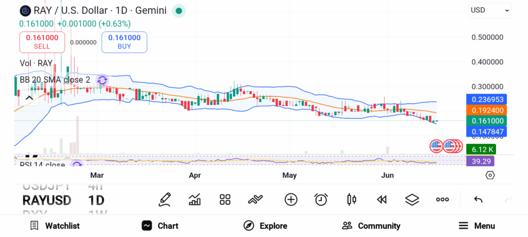Viewport: 528px width, 237px height.
Task: Click the rewind replay icon
Action: tap(382, 199)
